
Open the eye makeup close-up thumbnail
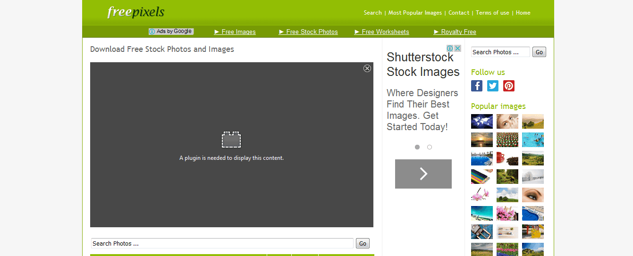coord(533,195)
